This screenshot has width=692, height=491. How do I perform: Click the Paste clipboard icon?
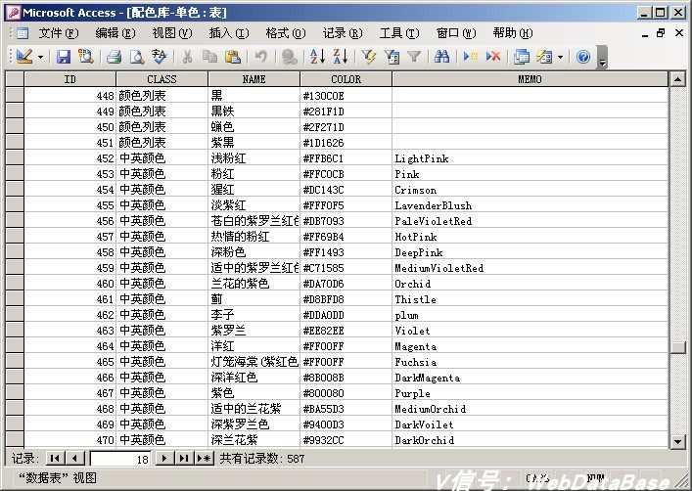click(x=233, y=57)
